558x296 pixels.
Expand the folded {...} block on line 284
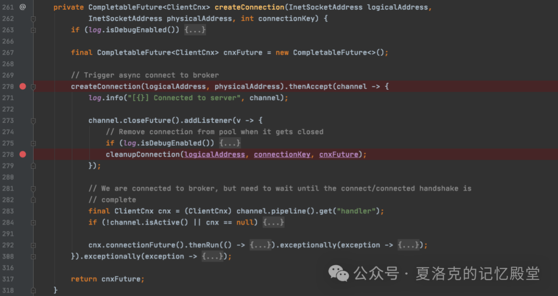click(273, 222)
